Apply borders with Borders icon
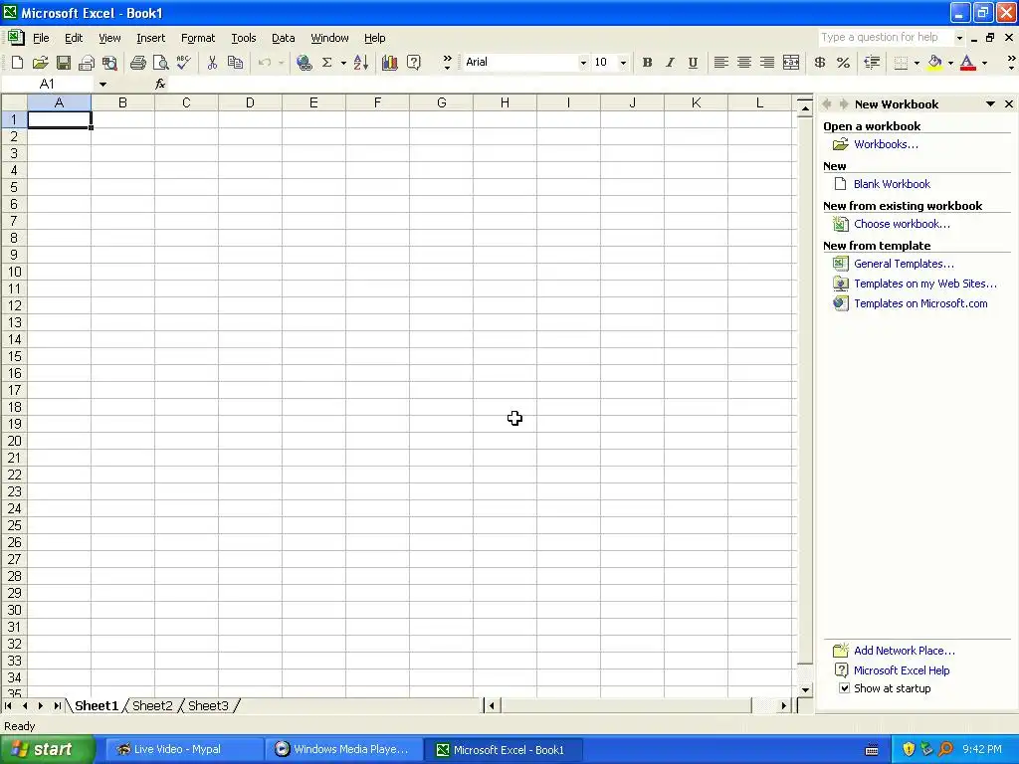The image size is (1019, 764). (x=901, y=63)
